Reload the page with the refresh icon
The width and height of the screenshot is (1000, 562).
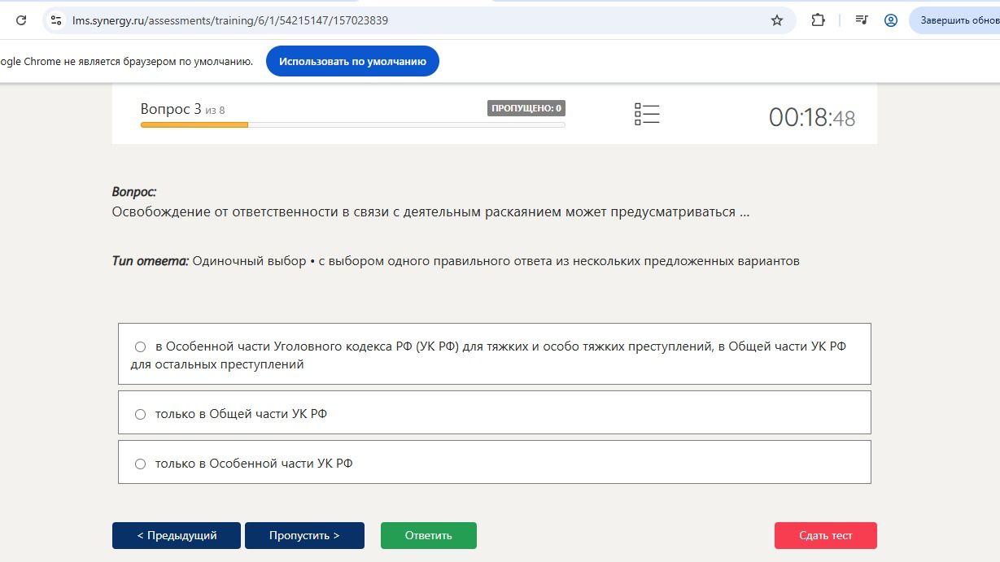[21, 20]
